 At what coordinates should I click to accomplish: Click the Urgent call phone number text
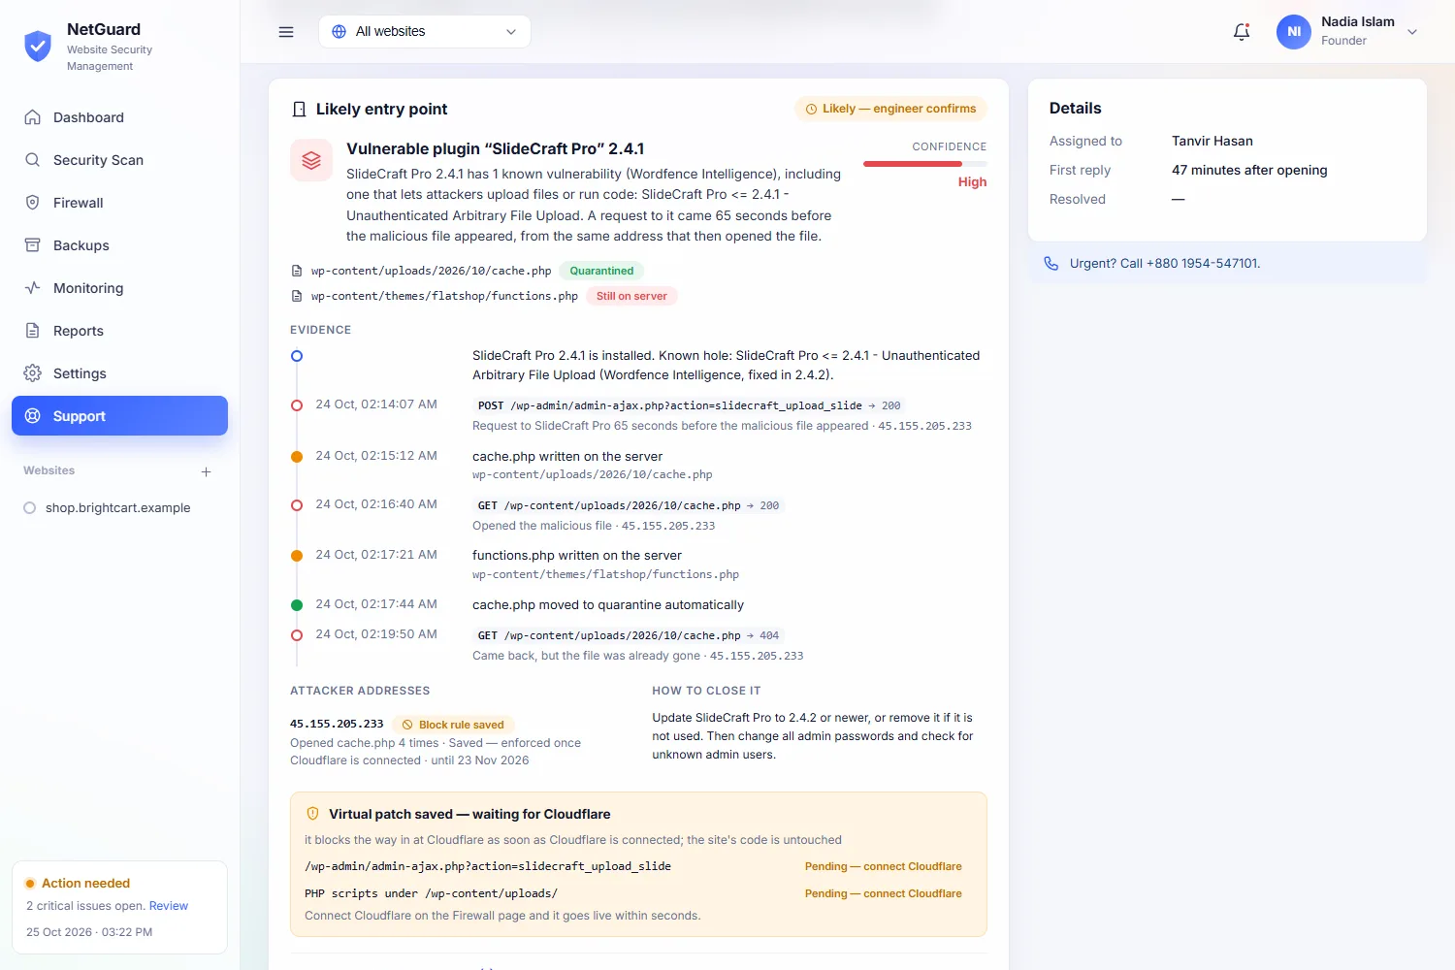coord(1165,264)
